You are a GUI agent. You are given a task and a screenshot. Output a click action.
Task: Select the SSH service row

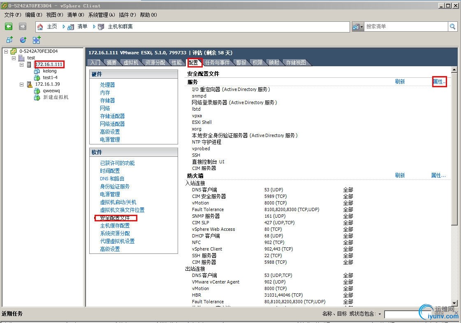pos(196,155)
